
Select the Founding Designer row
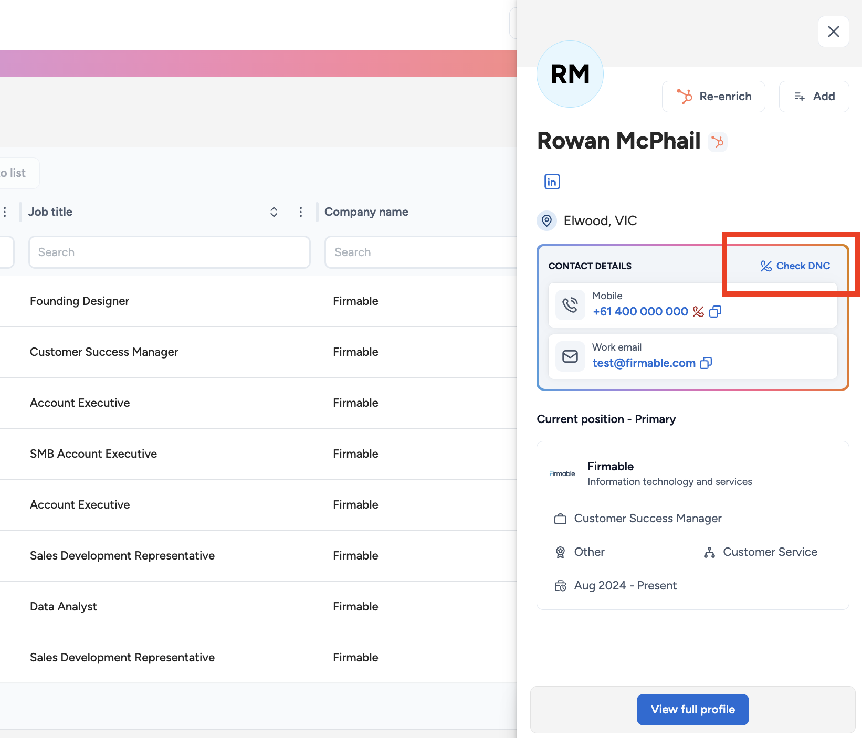[80, 301]
